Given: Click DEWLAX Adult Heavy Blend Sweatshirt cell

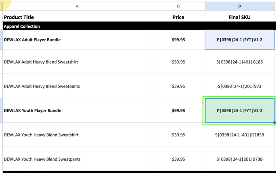Looking at the screenshot, I should [x=77, y=62].
